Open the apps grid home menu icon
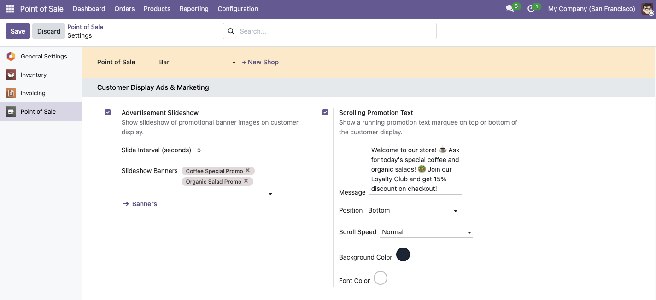656x300 pixels. (x=10, y=9)
